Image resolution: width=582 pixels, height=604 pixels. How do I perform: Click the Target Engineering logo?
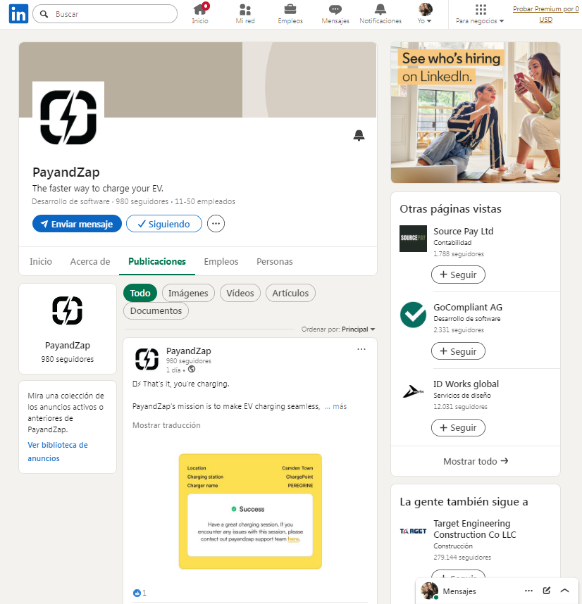(x=413, y=531)
